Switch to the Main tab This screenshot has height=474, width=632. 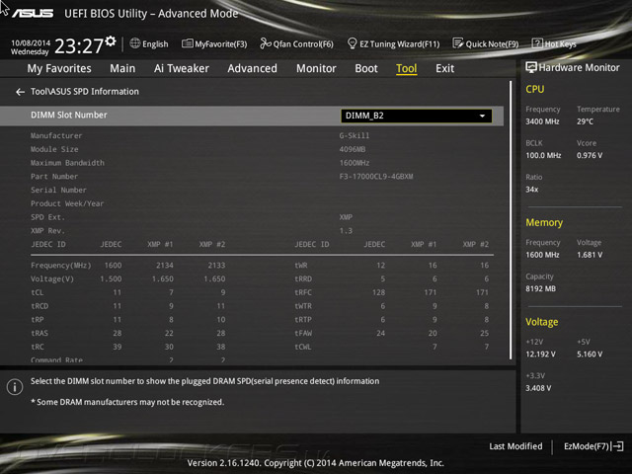pos(122,68)
